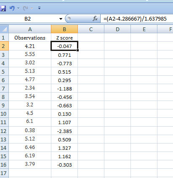Open the Name Box dropdown arrow
This screenshot has width=173, height=178.
tap(61, 19)
